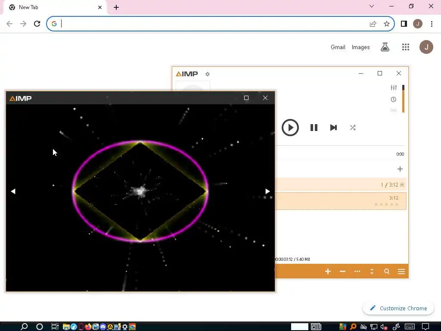Open the Settings gear on the taskbar
This screenshot has height=331, width=441.
(125, 327)
